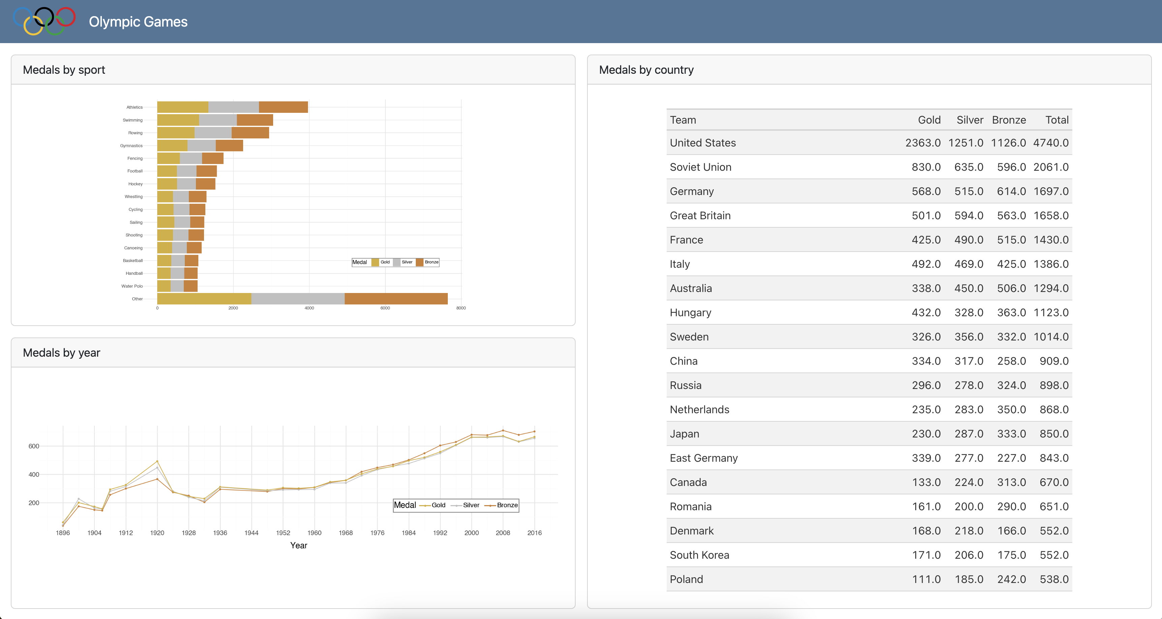1162x619 pixels.
Task: Click the Team column header
Action: (682, 120)
